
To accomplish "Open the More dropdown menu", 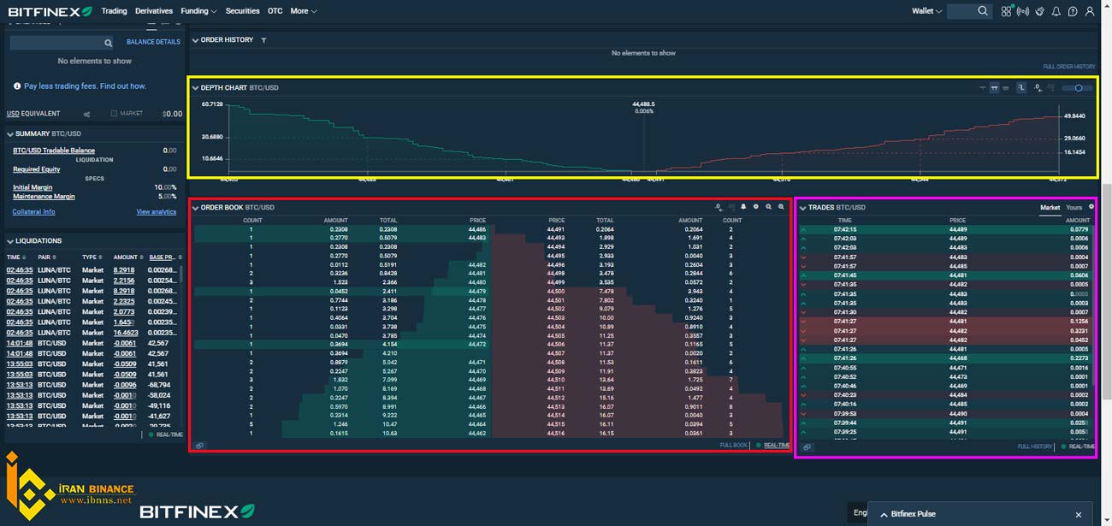I will 304,11.
